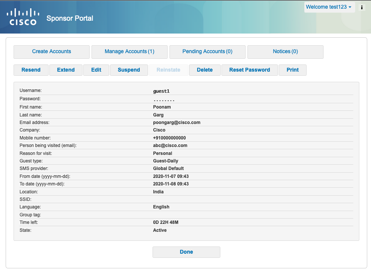Print the guest account details
Viewport: 371px width, 271px height.
(x=293, y=70)
